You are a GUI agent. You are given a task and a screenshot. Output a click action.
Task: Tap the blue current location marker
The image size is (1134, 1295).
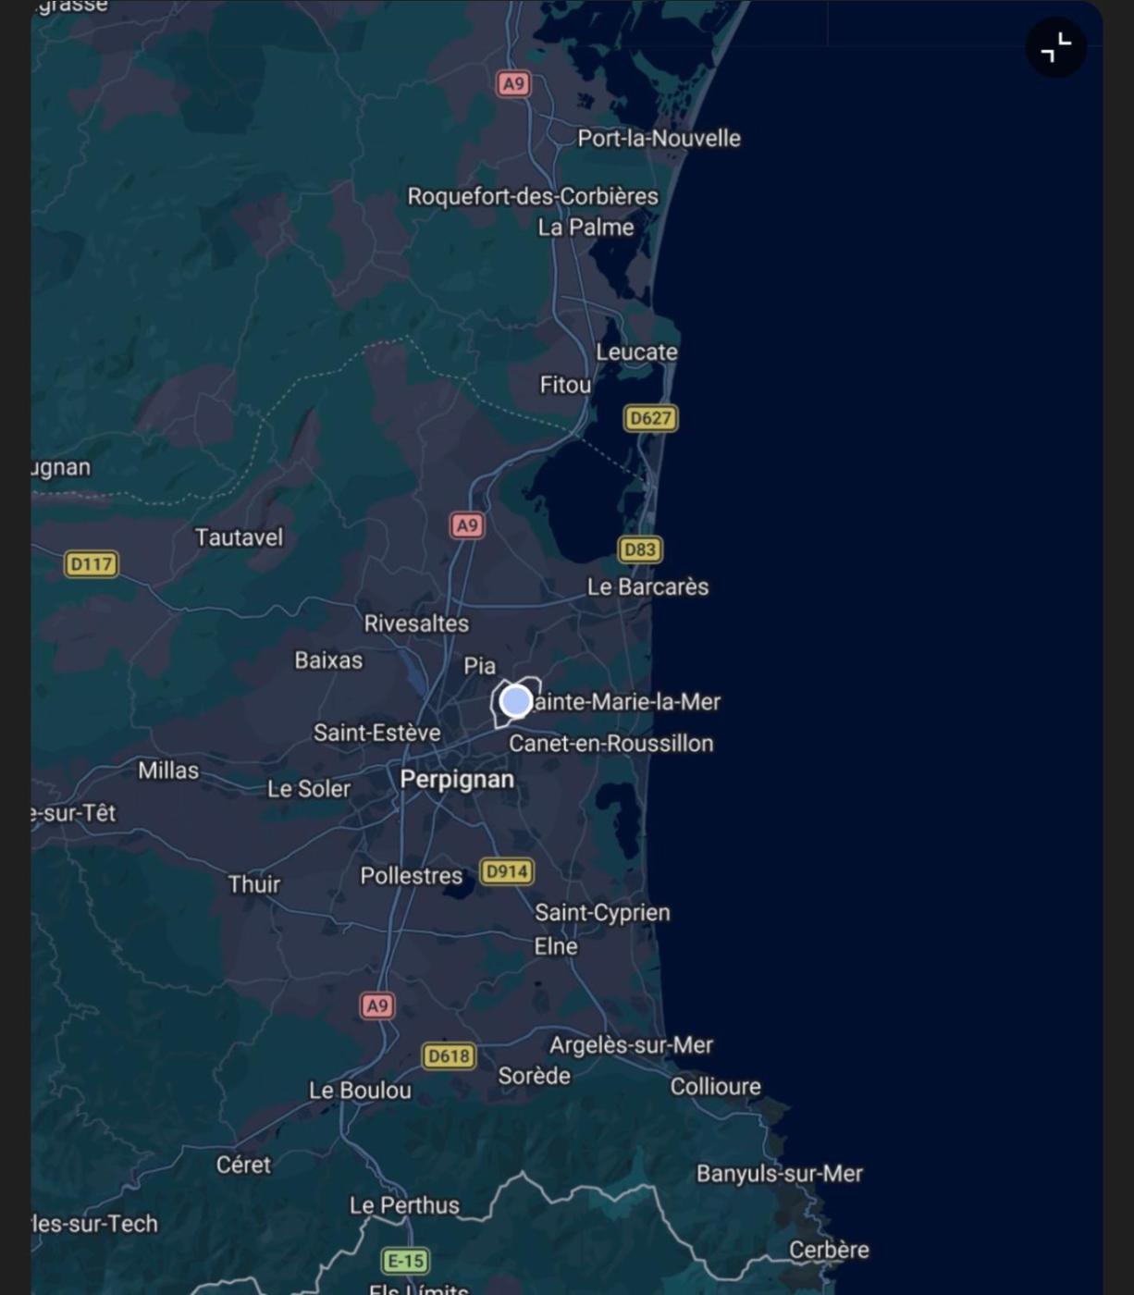(515, 701)
